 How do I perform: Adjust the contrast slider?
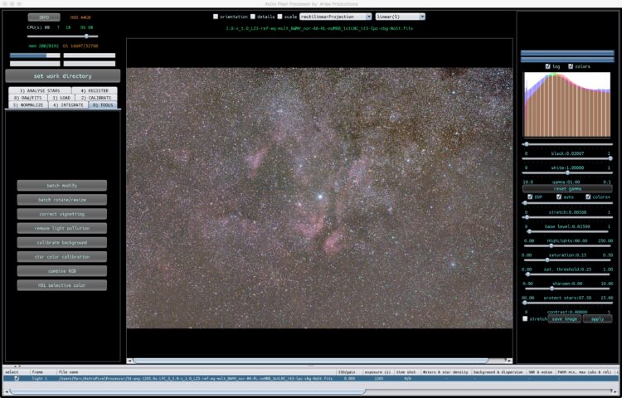point(567,303)
